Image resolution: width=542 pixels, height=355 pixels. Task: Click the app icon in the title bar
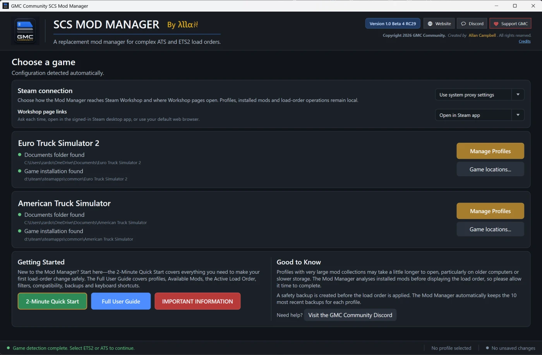[x=6, y=6]
